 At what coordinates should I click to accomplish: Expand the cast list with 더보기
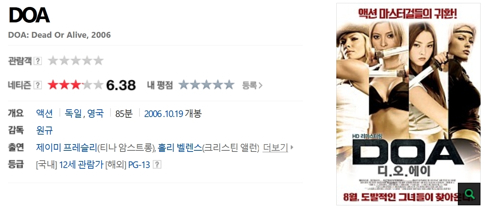pos(275,148)
